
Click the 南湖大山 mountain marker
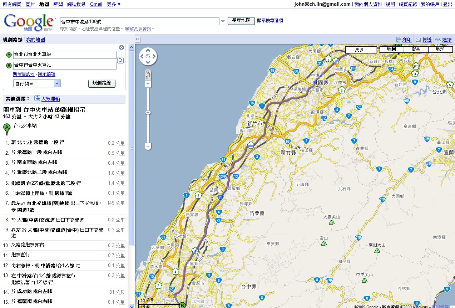tap(377, 251)
